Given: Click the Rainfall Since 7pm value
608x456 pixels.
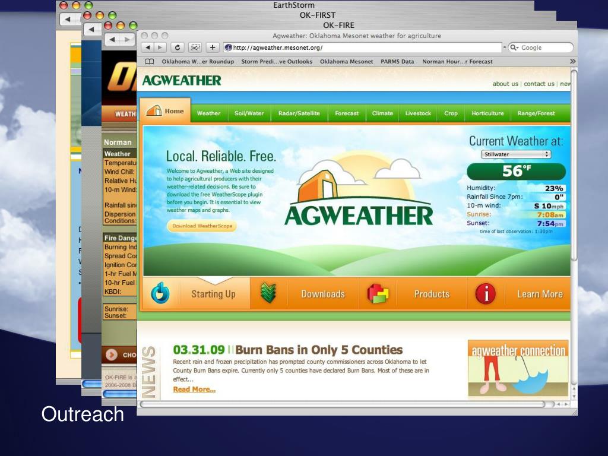Looking at the screenshot, I should click(558, 197).
